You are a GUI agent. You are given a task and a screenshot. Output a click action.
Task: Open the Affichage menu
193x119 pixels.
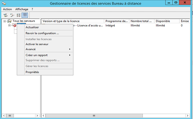pos(22,9)
